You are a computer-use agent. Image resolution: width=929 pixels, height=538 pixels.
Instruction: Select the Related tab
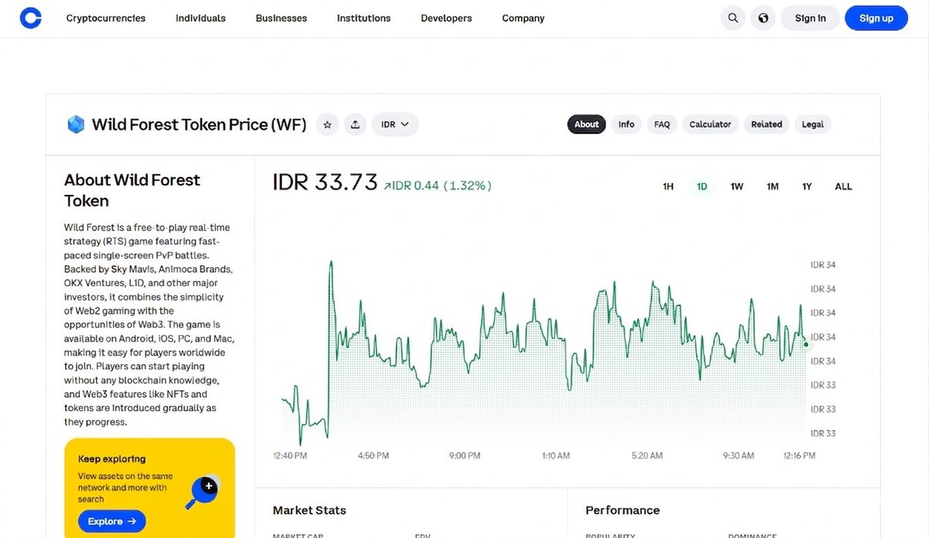tap(766, 124)
